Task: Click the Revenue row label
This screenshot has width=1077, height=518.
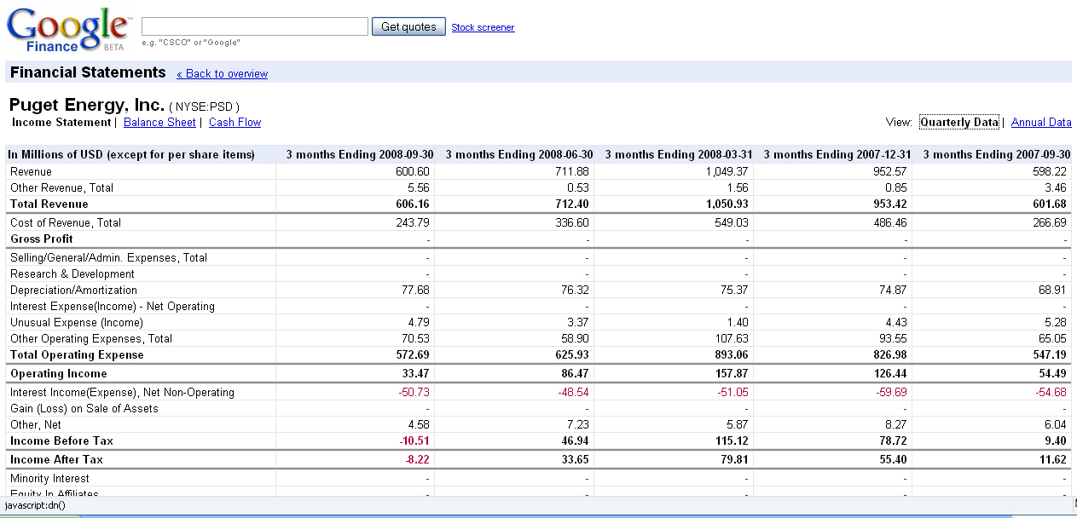Action: click(31, 171)
